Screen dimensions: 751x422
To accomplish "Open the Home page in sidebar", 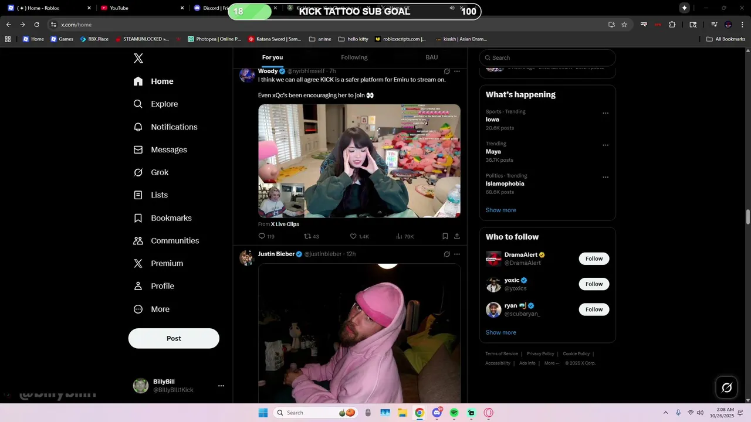I will tap(154, 81).
